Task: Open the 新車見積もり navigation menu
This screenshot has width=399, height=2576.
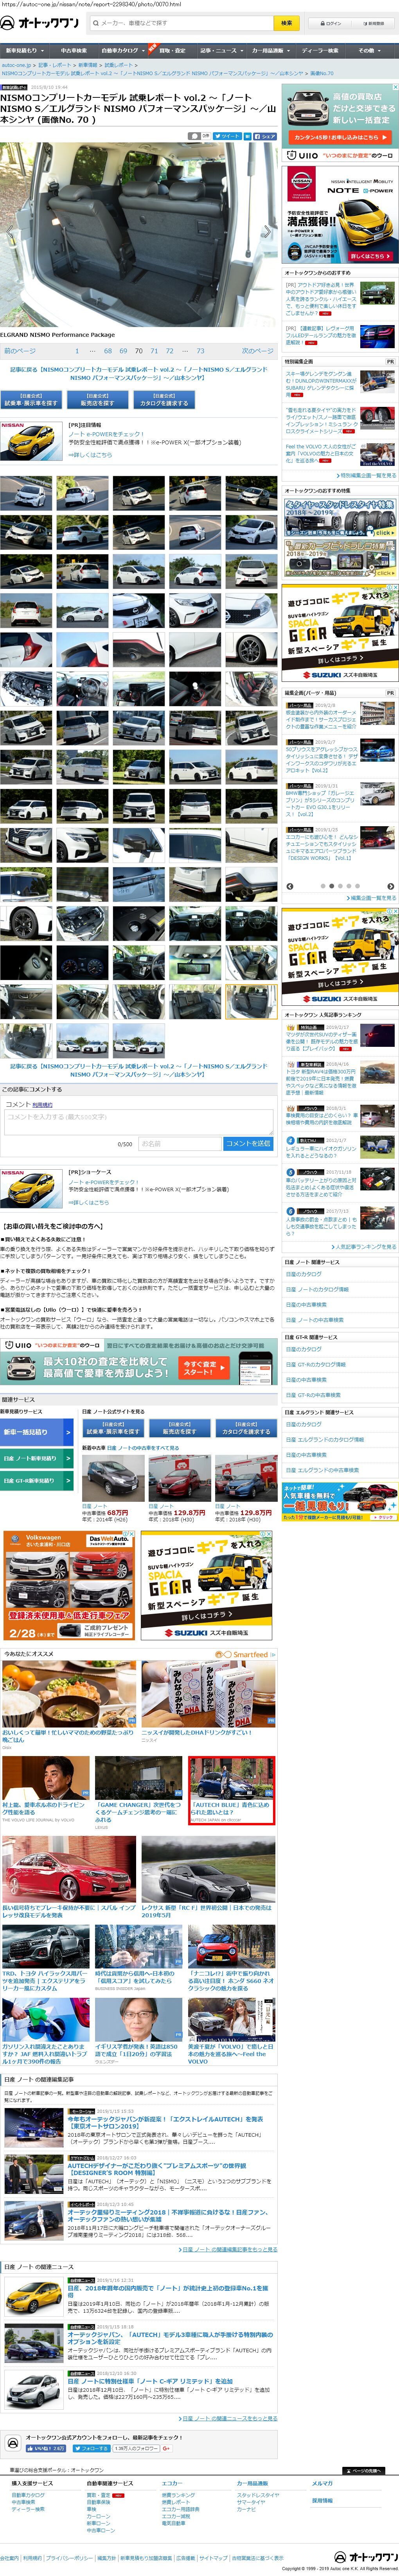Action: pyautogui.click(x=22, y=50)
